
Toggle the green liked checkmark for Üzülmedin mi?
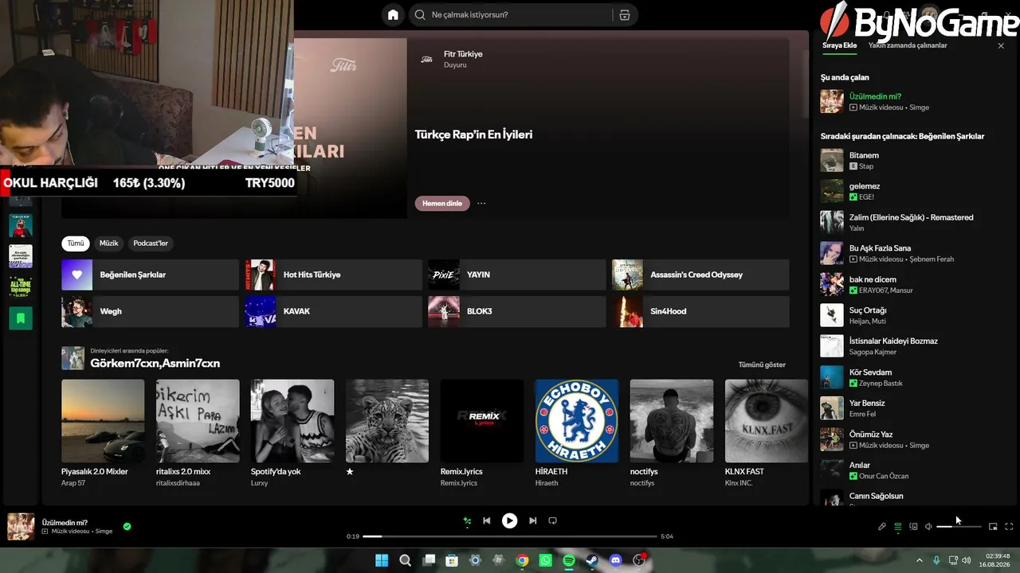click(x=127, y=526)
